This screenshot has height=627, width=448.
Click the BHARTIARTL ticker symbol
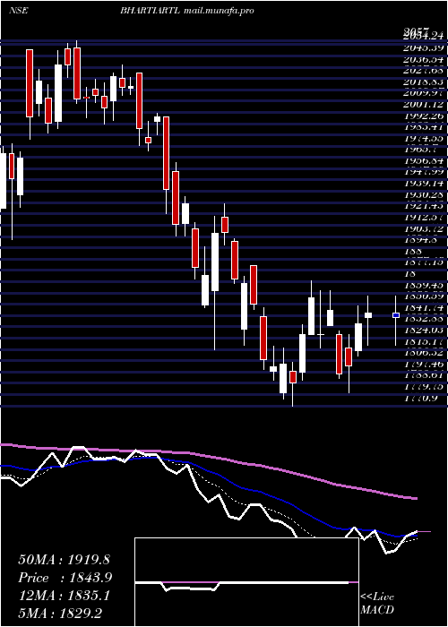click(151, 11)
